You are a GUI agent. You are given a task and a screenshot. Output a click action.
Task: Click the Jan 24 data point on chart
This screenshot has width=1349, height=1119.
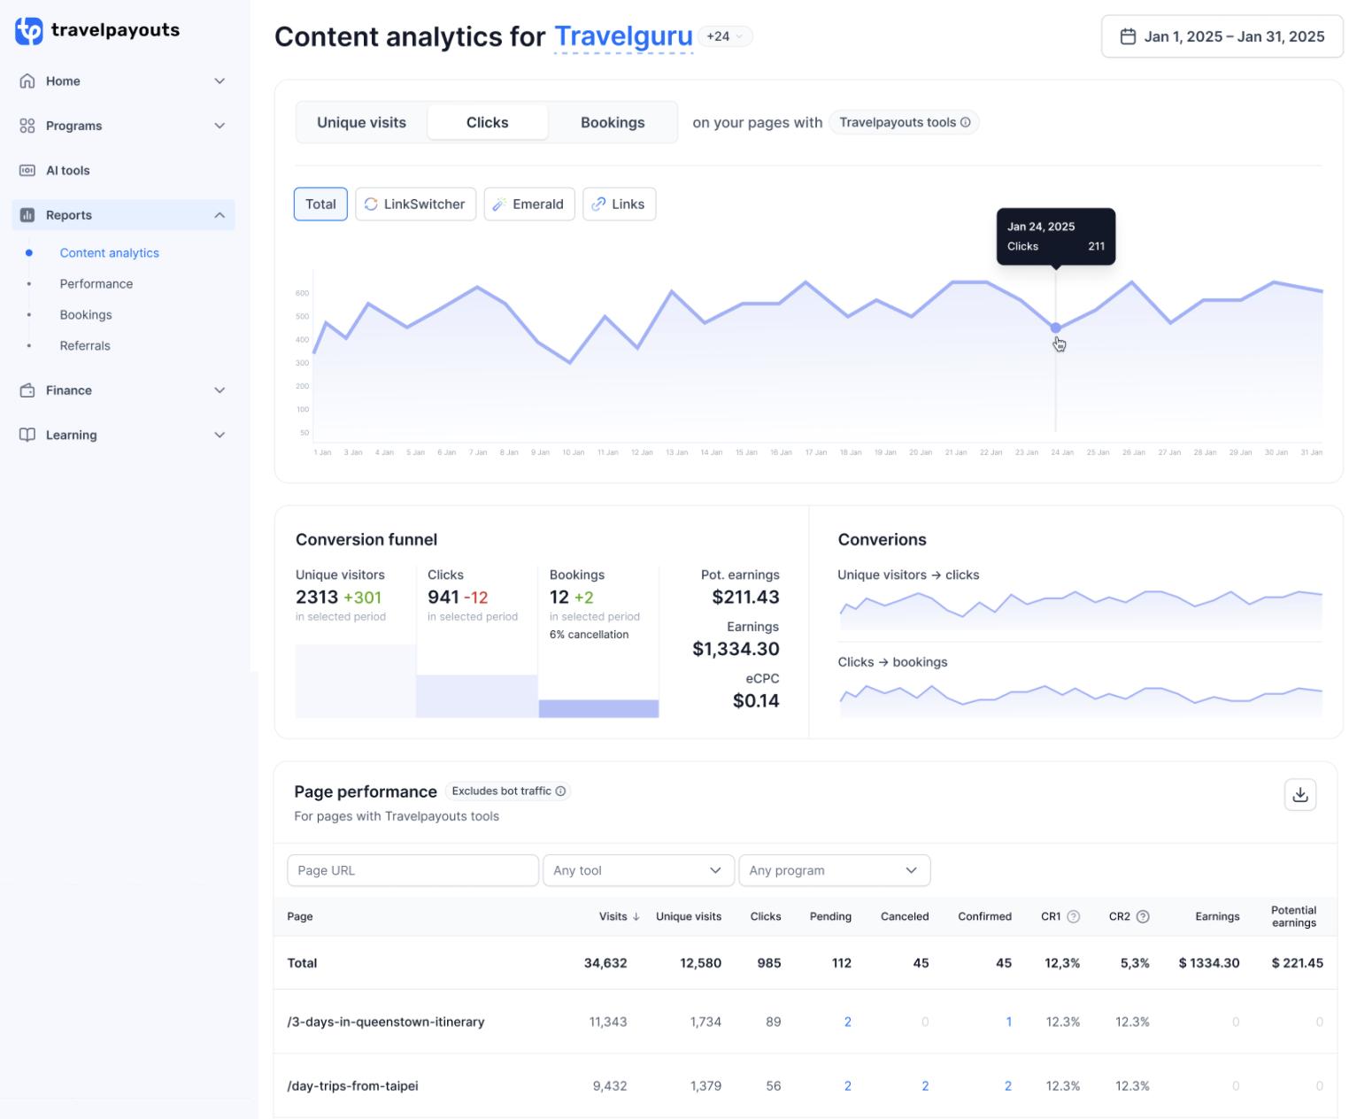[x=1055, y=328]
